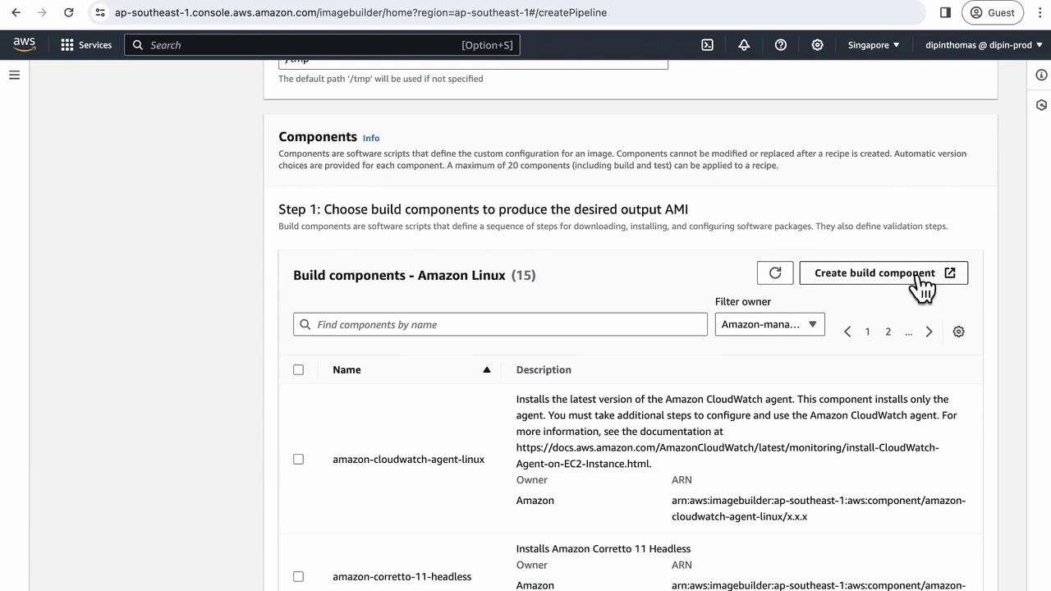Open the components table preferences gear
This screenshot has width=1051, height=591.
point(958,332)
